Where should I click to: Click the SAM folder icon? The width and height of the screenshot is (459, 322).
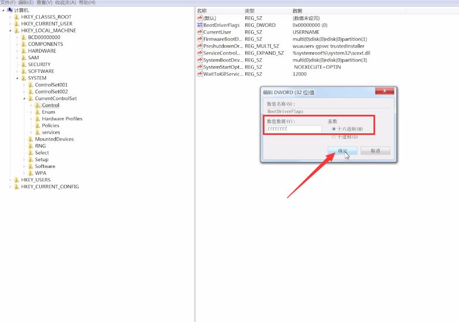(23, 58)
